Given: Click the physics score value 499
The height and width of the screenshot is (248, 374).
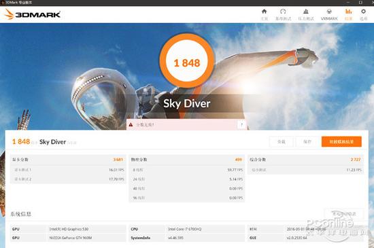Looking at the screenshot, I should (239, 160).
